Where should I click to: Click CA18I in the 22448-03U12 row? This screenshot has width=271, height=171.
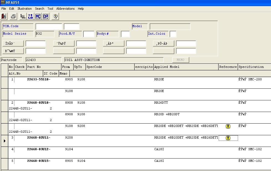[159, 149]
